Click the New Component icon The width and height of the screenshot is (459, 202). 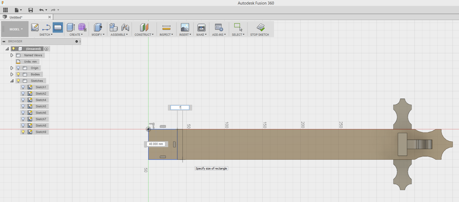[x=114, y=27]
